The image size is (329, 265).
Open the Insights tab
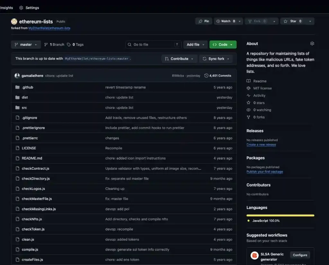[6, 8]
